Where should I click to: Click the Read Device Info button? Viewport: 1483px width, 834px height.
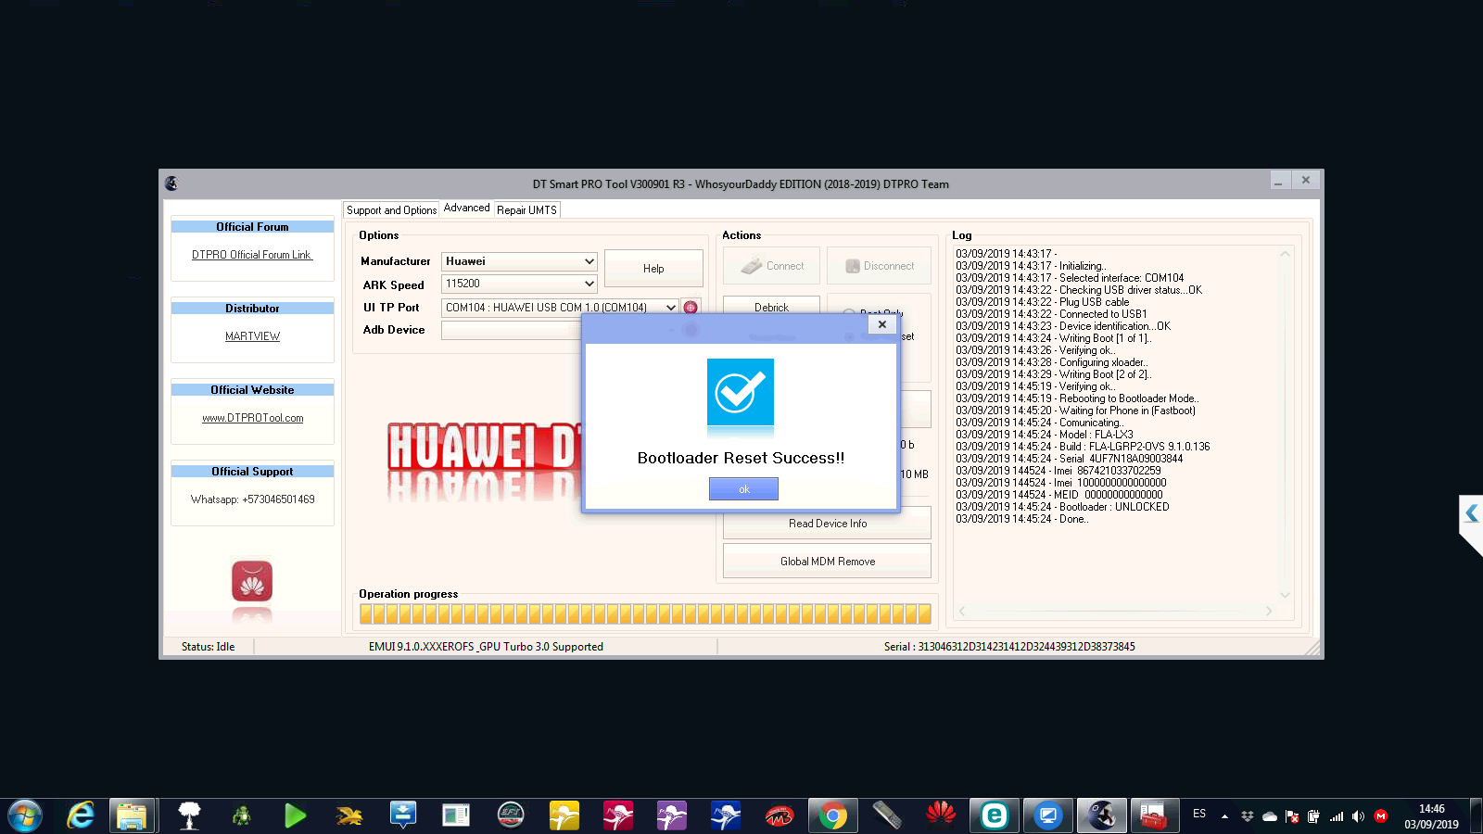click(828, 524)
